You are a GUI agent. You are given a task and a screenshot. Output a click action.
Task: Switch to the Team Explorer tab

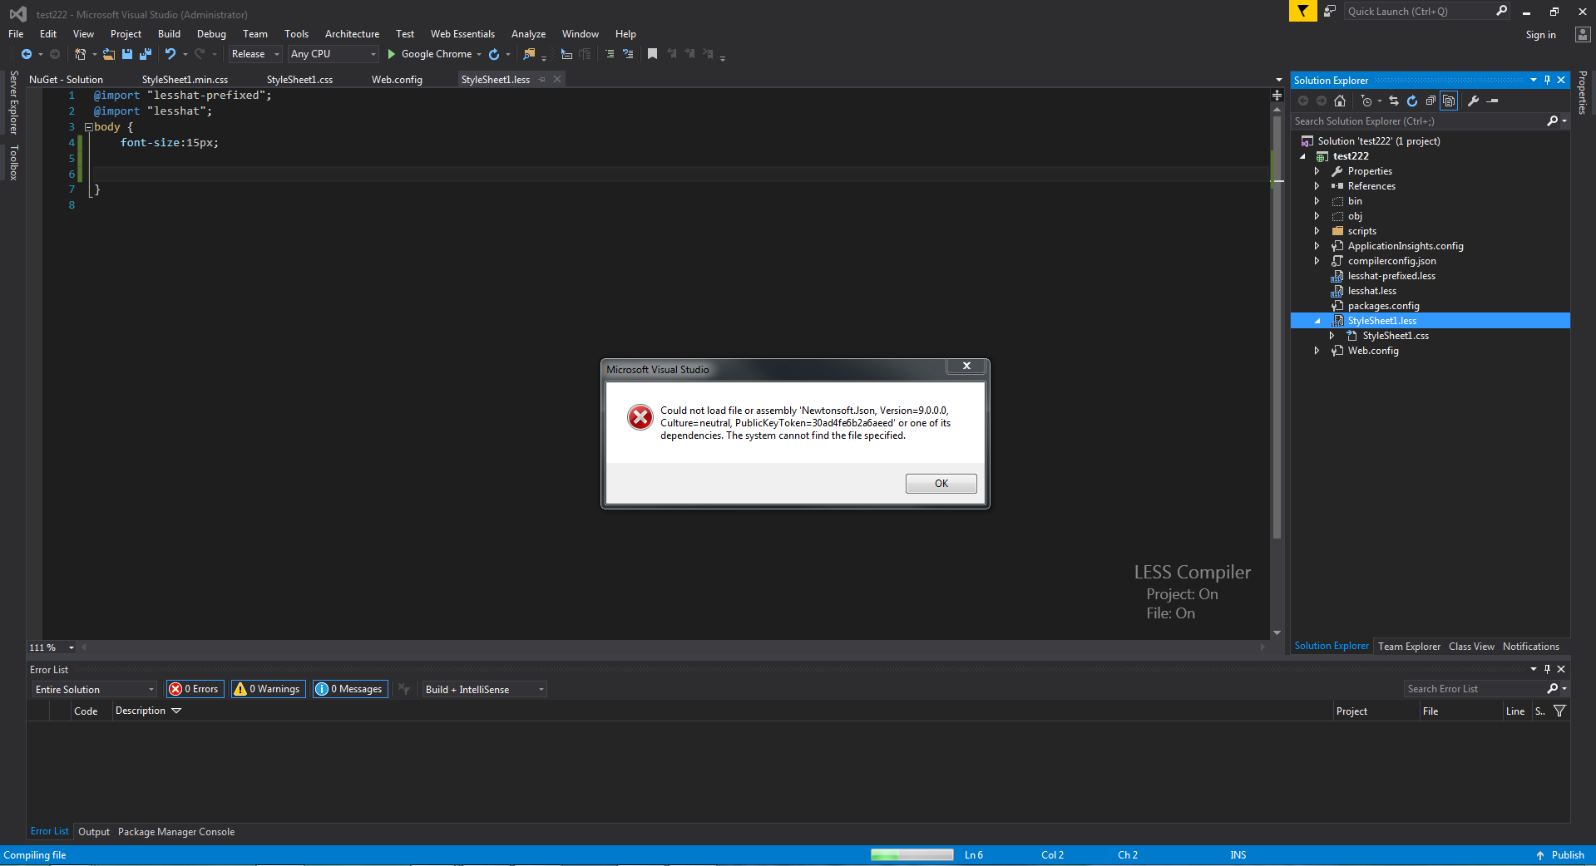coord(1409,646)
